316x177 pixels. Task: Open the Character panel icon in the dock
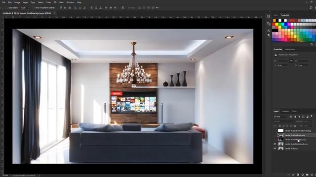pos(269,30)
